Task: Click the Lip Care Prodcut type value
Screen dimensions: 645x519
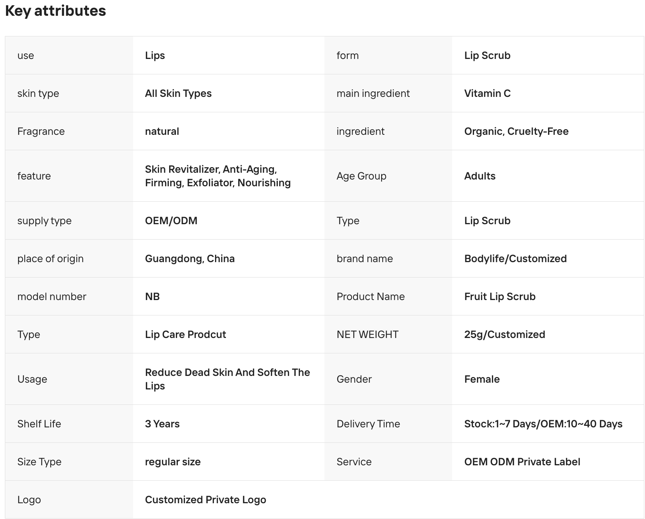Action: point(185,335)
